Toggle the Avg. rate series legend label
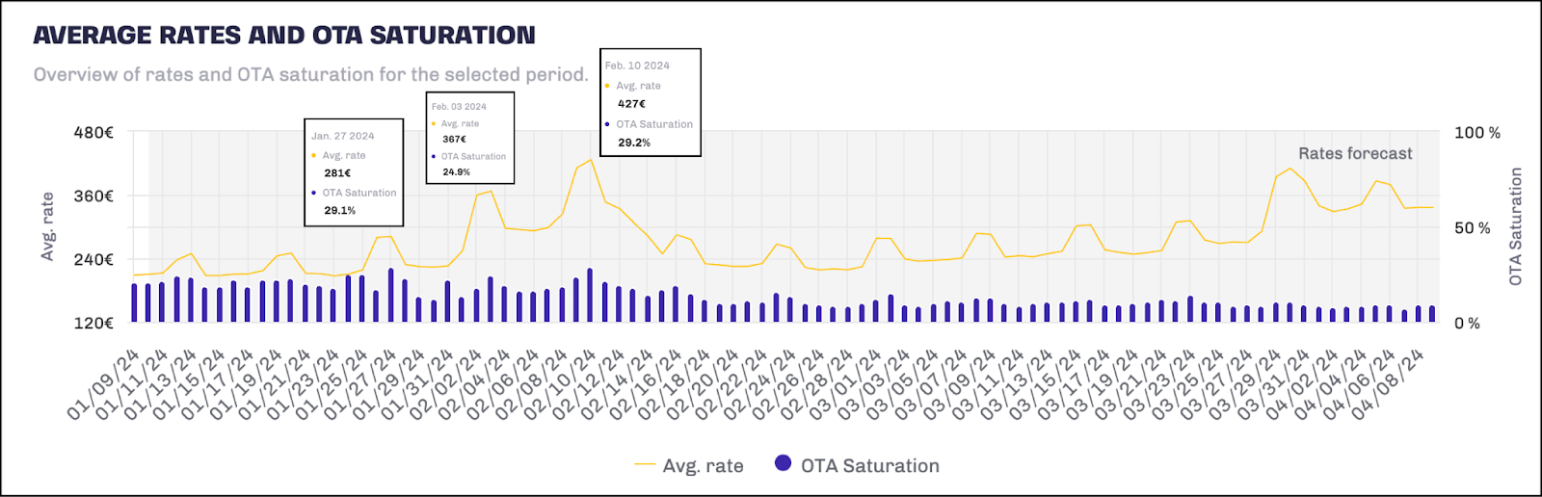This screenshot has height=497, width=1542. click(x=703, y=466)
